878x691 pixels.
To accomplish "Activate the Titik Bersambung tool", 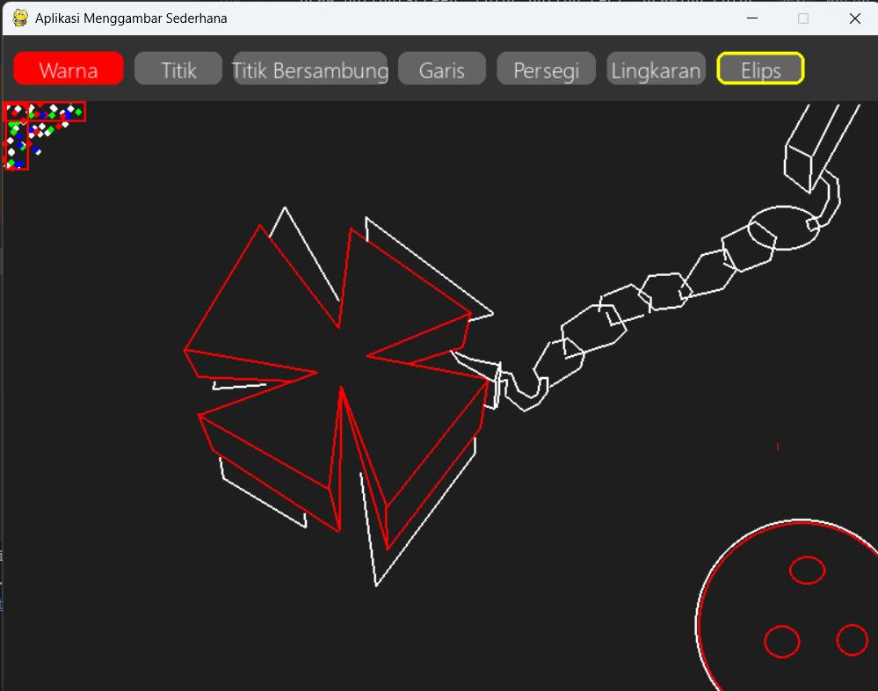I will pyautogui.click(x=309, y=68).
